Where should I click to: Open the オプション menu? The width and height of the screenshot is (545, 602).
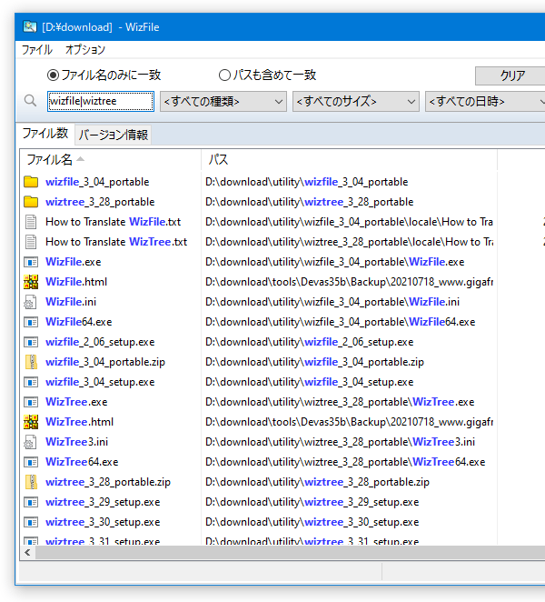tap(84, 49)
